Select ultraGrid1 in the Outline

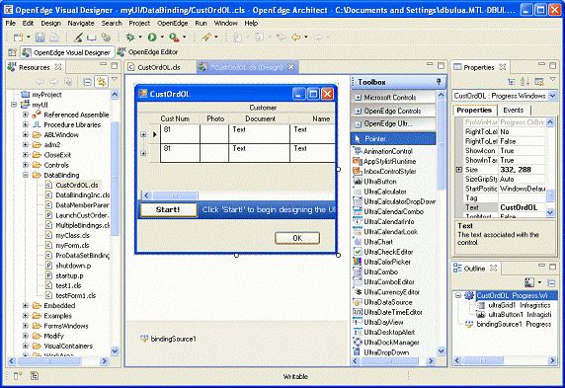pos(515,305)
